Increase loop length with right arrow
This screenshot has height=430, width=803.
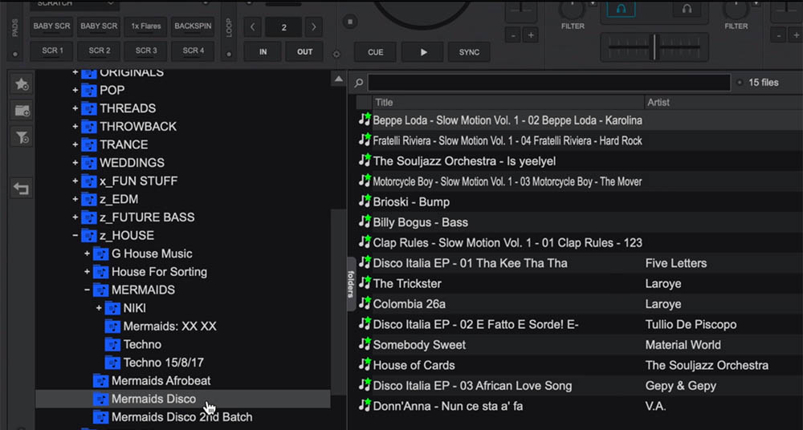[314, 27]
